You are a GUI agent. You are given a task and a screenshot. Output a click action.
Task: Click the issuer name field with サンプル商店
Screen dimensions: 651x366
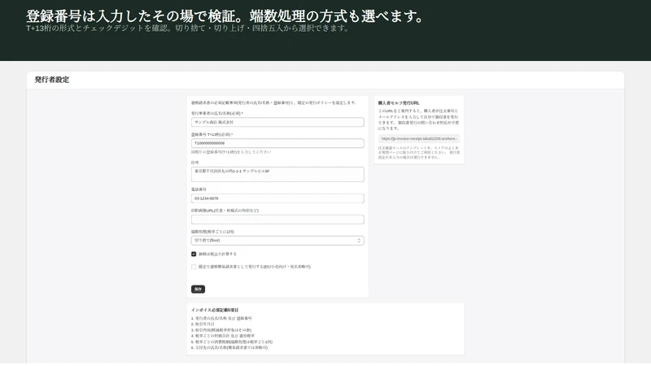click(x=277, y=122)
